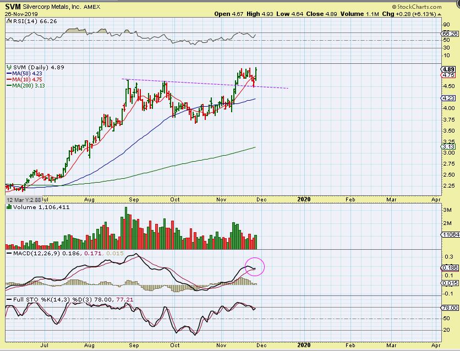Click the Chg +0.28 (+6.13%) text

tap(409, 14)
